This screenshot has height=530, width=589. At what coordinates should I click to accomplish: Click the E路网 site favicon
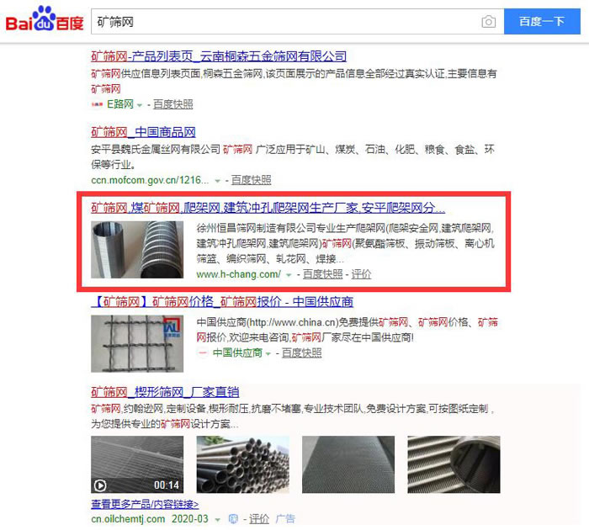[97, 104]
